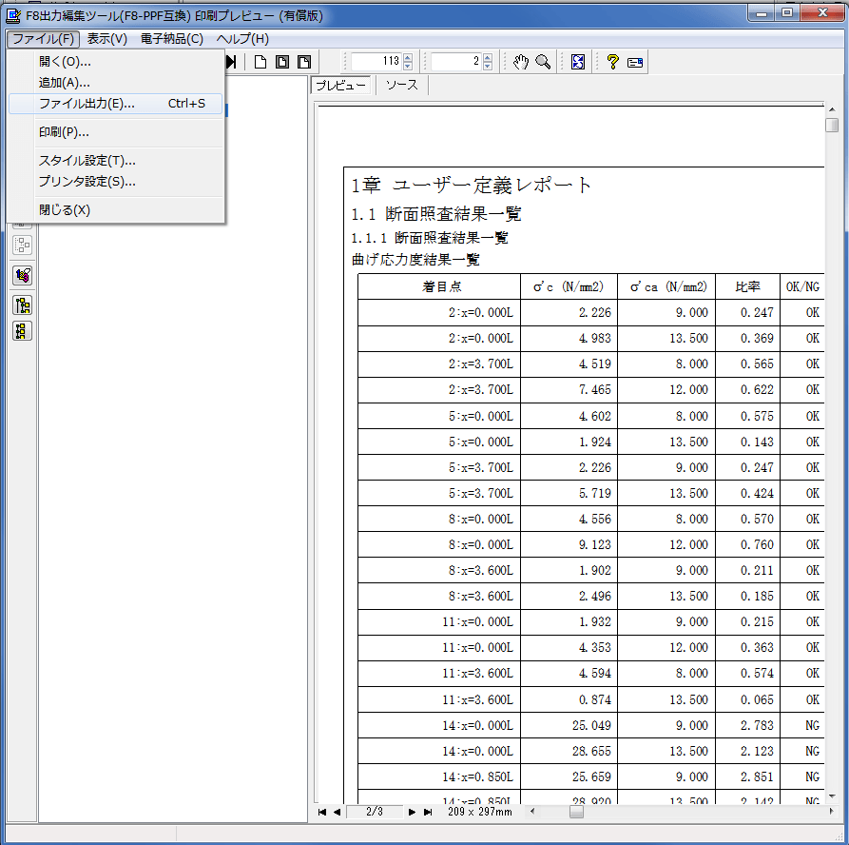Open the ヘルプ(H) menu
Screen dimensions: 849x845
[x=242, y=39]
